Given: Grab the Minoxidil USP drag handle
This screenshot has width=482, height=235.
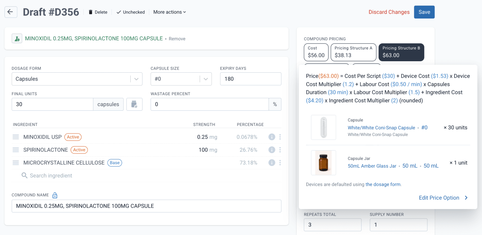Looking at the screenshot, I should click(16, 137).
